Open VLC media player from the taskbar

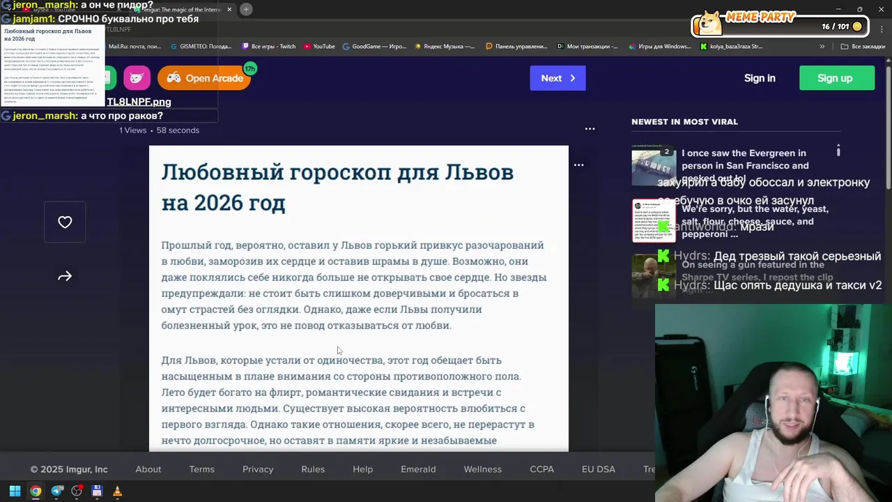pyautogui.click(x=117, y=492)
